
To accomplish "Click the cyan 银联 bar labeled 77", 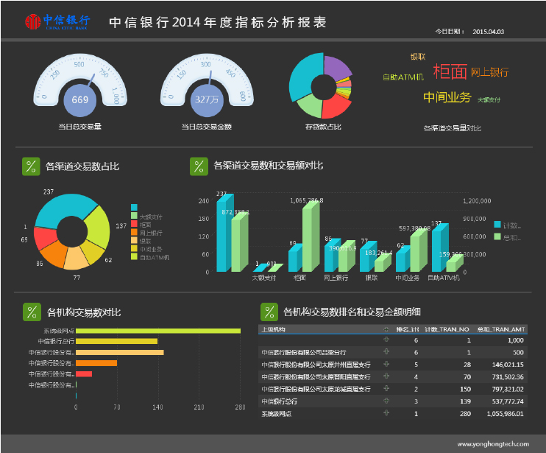I will tap(368, 258).
